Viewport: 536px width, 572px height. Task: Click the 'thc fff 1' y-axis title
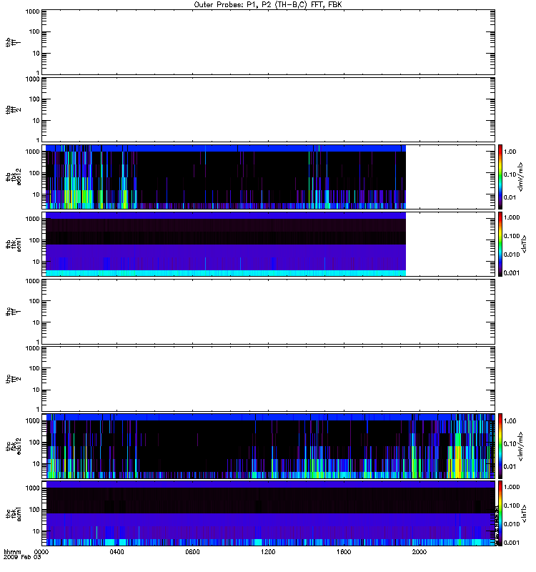coord(13,312)
